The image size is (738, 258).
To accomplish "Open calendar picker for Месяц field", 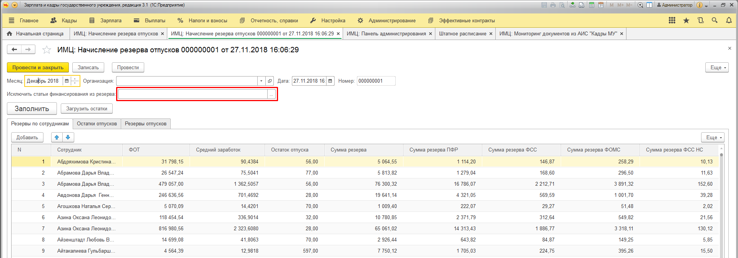I will [67, 81].
